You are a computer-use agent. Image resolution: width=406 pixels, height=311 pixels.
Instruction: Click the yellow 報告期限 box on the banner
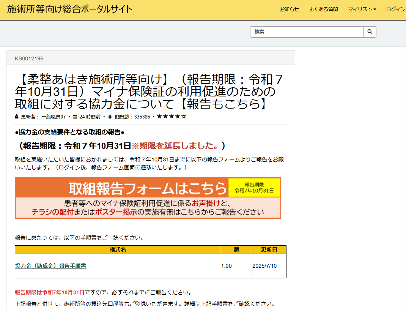(x=254, y=188)
